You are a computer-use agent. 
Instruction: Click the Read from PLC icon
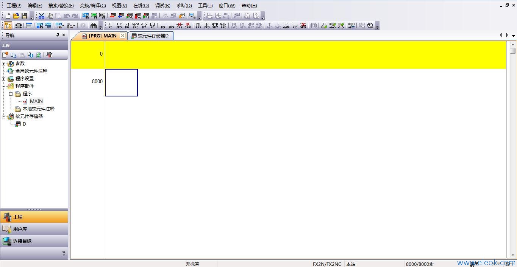point(121,16)
